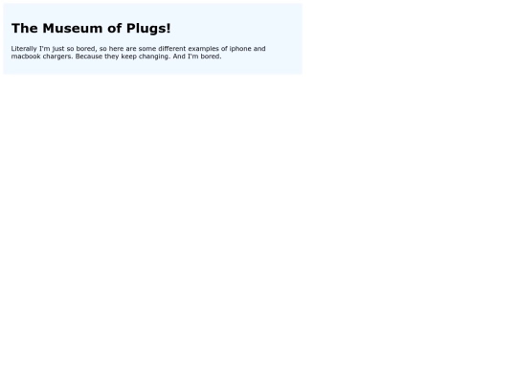Click the word "chargers." in the description
517x388 pixels.
pos(57,57)
